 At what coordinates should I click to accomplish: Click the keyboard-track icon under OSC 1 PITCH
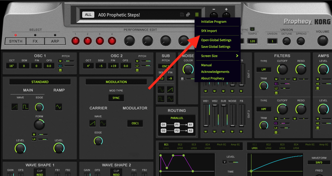coord(60,70)
